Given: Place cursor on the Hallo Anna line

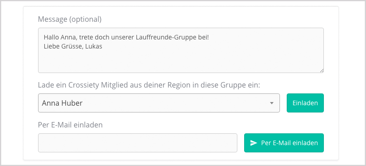Looking at the screenshot, I should click(126, 37).
